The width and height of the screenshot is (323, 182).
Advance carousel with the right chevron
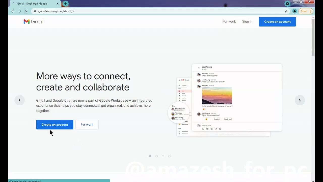point(300,100)
